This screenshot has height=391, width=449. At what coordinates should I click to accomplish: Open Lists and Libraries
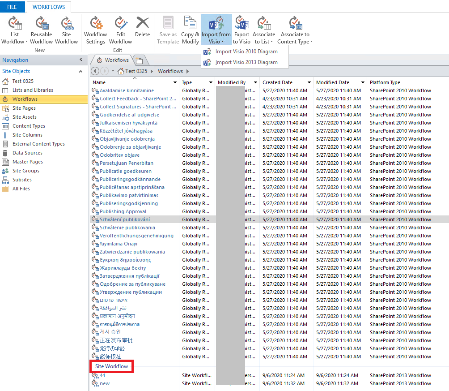click(x=33, y=90)
